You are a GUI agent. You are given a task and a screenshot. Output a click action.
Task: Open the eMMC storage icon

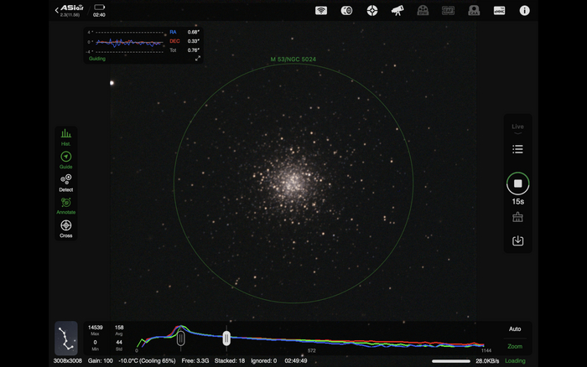coord(499,11)
